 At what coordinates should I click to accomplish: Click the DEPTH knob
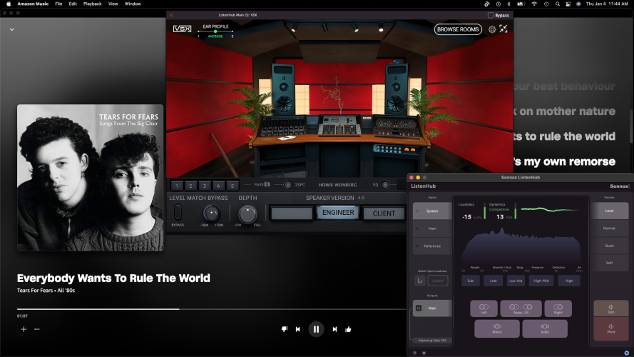coord(247,213)
